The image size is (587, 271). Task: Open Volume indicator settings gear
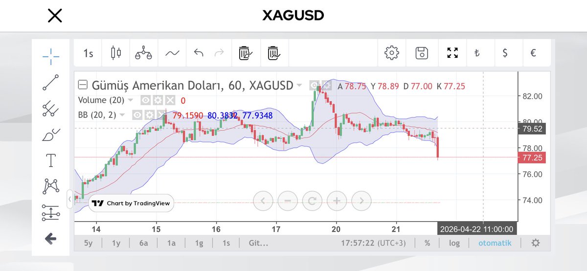(x=158, y=100)
